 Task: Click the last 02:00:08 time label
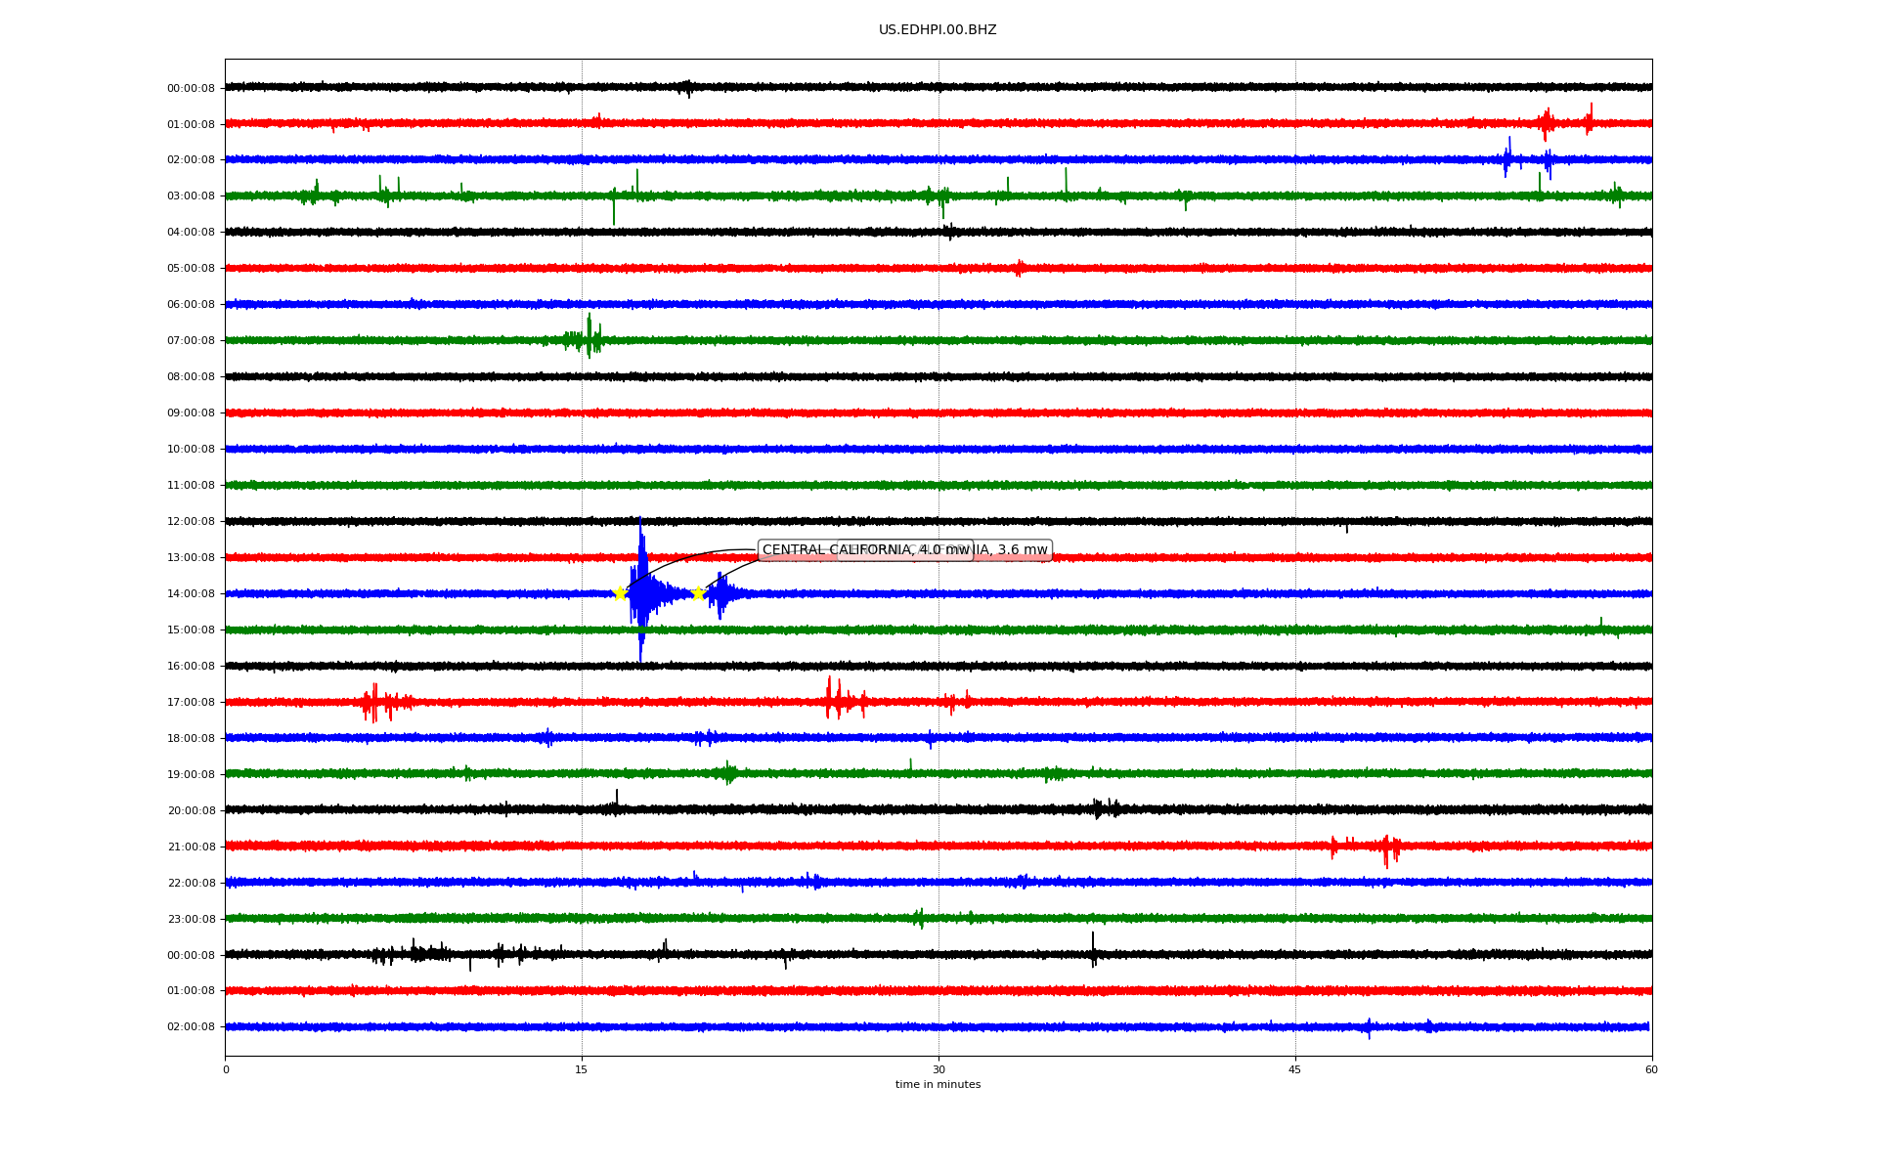[191, 1027]
